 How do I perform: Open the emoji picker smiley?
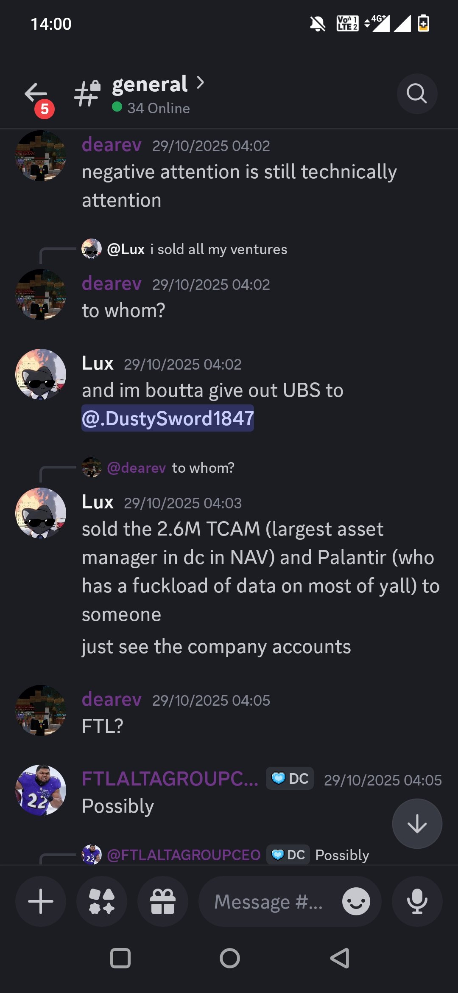(356, 901)
